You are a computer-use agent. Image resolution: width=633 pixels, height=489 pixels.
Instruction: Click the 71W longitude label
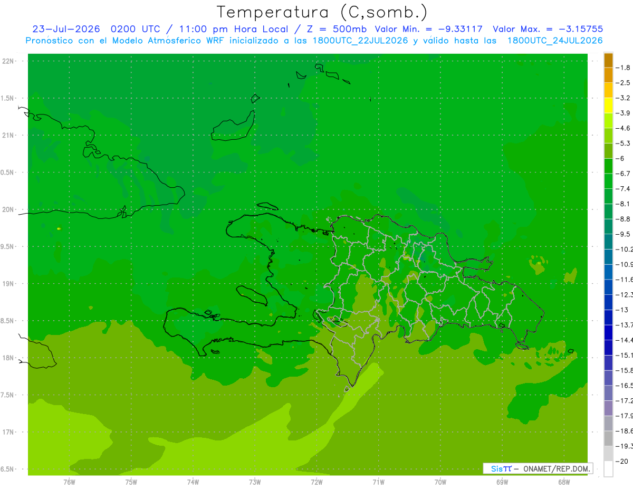point(378,482)
